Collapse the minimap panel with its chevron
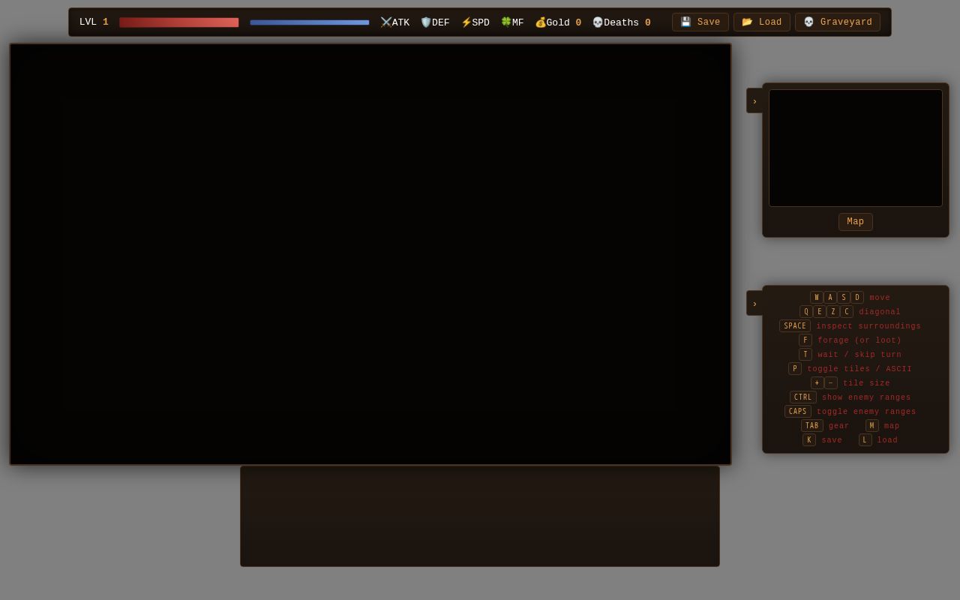 point(754,100)
